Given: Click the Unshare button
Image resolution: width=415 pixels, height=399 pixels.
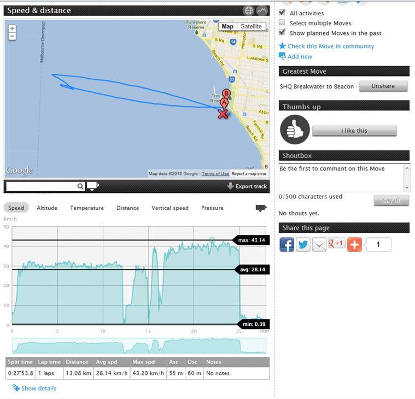Looking at the screenshot, I should pyautogui.click(x=383, y=86).
